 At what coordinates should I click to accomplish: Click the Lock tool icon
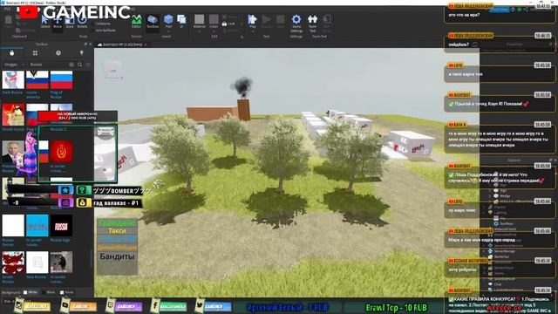click(x=228, y=24)
